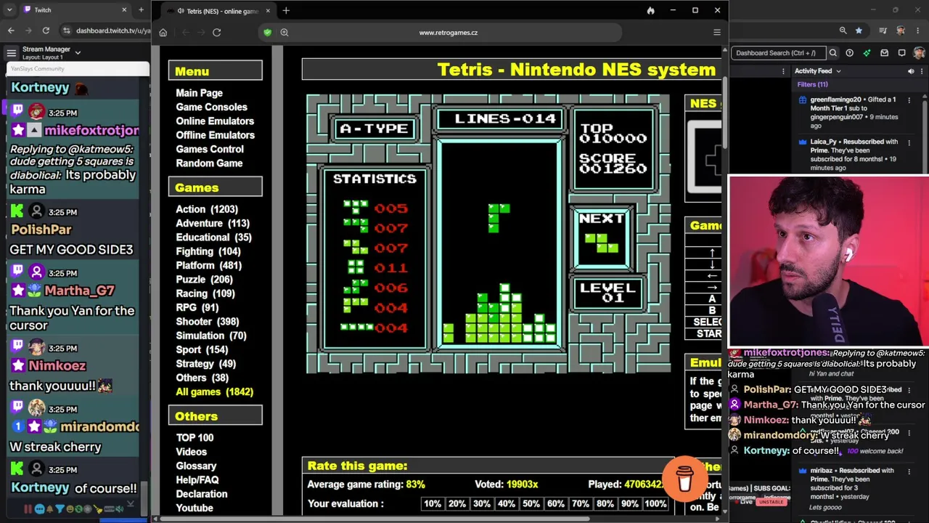929x523 pixels.
Task: Rate the game 90%
Action: pos(630,504)
